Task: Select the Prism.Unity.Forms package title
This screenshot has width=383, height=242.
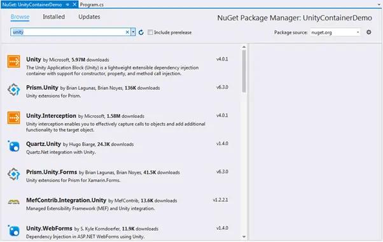Action: point(52,172)
